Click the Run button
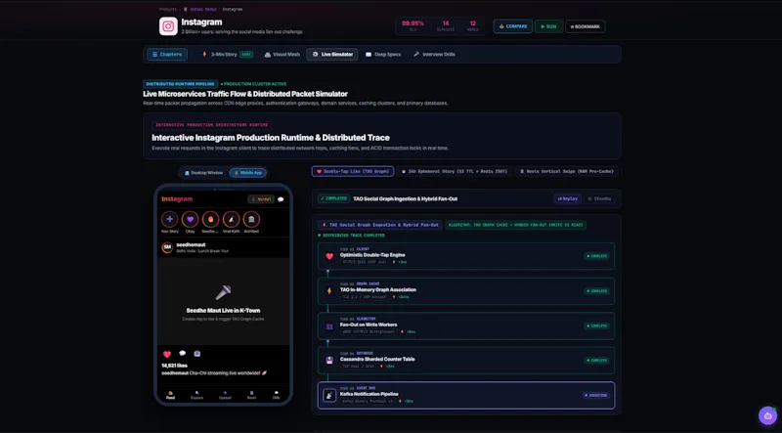 pos(548,26)
